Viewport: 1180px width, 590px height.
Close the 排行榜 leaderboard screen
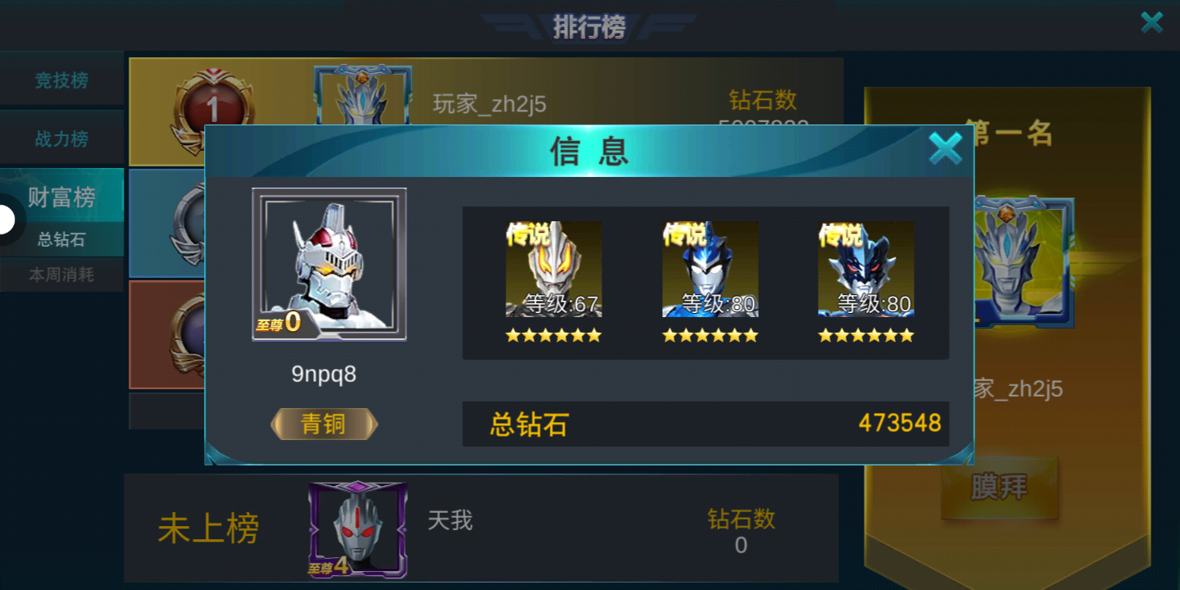coord(1152,22)
